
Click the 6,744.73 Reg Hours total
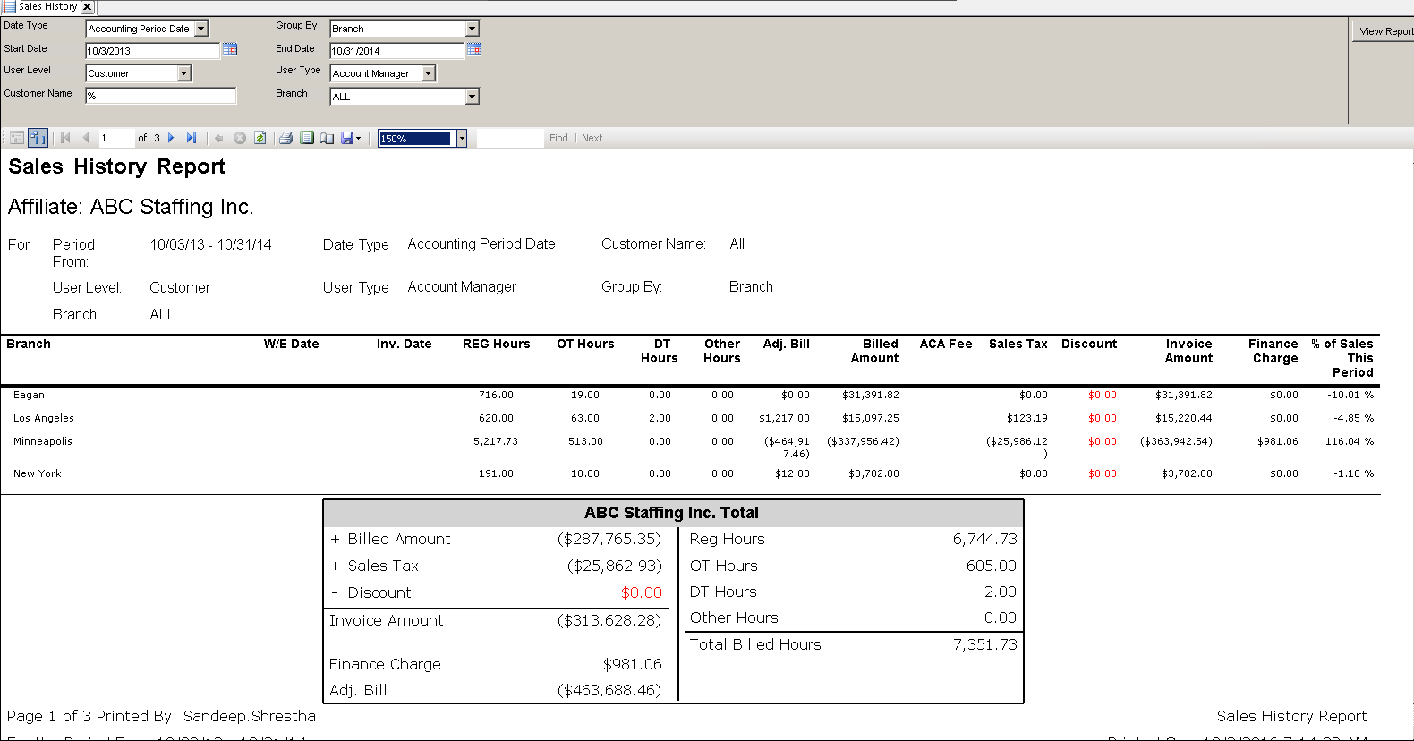(x=985, y=539)
